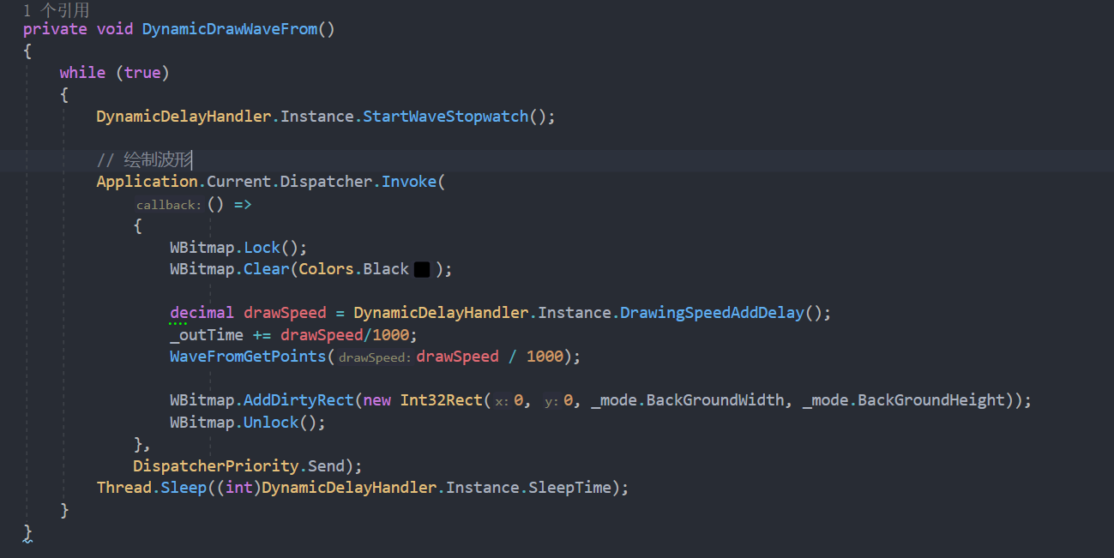Click the "callback:" parameter hint

tap(169, 205)
